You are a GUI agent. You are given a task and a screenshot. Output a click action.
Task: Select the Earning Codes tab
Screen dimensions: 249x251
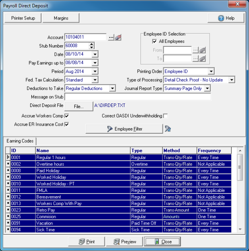click(x=19, y=141)
